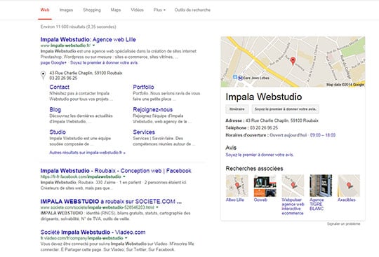Viewport: 379px width, 257px height.
Task: Click the address '43 Rue Charlie Chaplin' in panel
Action: 282,120
